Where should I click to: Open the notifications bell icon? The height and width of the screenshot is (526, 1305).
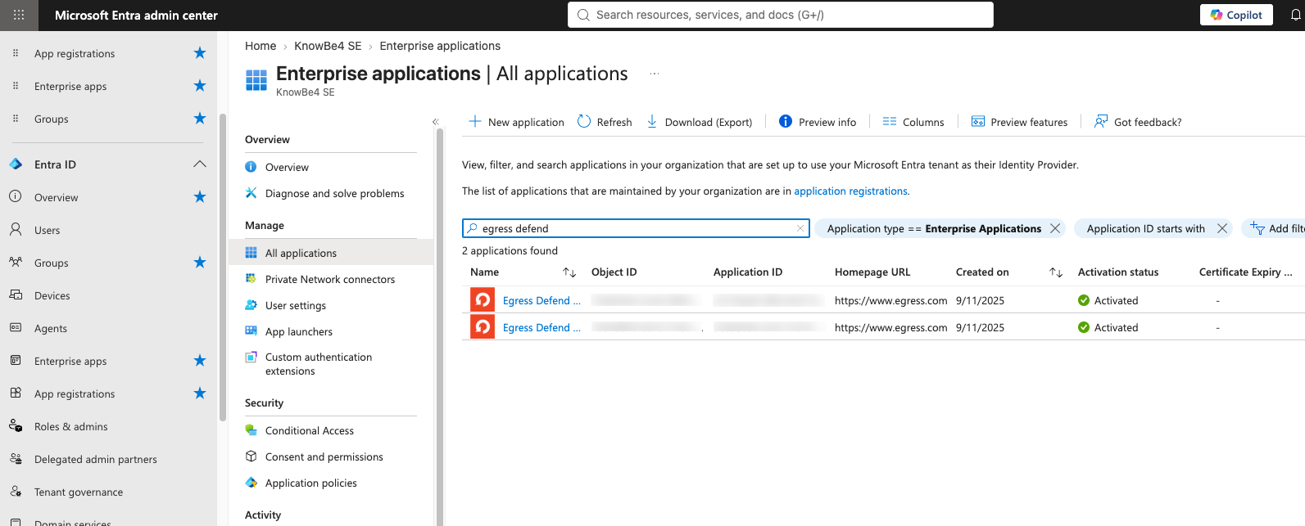pyautogui.click(x=1296, y=15)
